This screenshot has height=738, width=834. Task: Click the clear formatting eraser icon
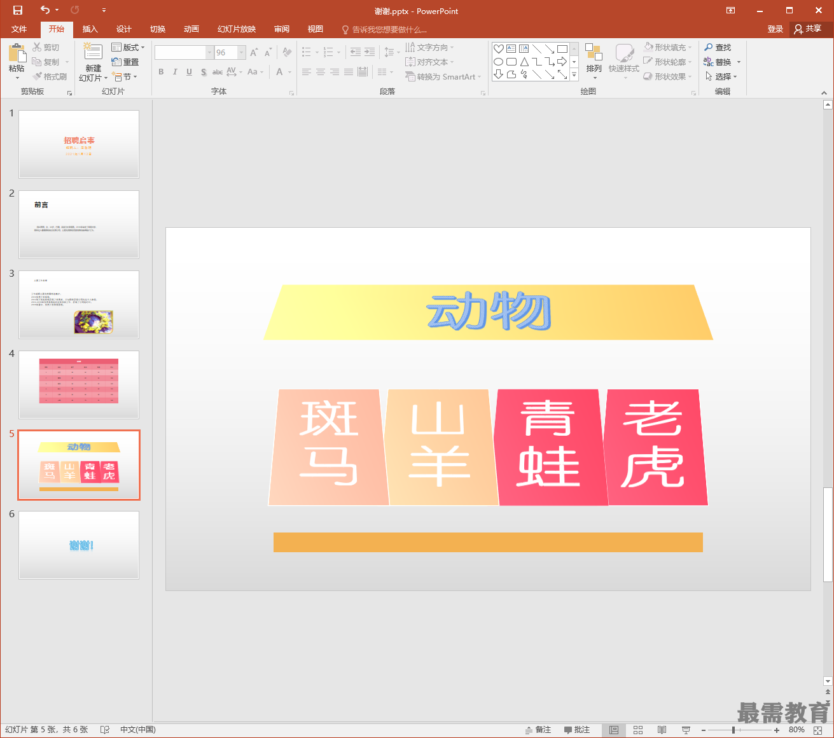[288, 52]
